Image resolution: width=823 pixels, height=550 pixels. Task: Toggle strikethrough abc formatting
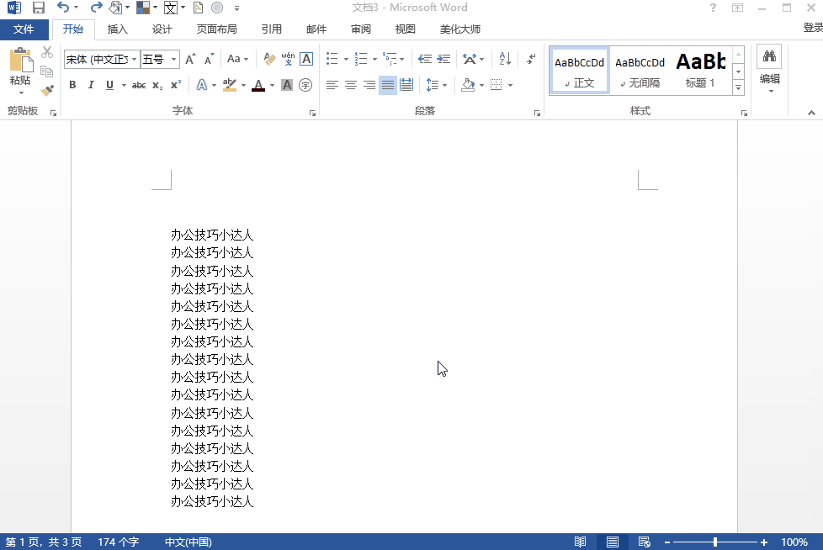[x=139, y=85]
